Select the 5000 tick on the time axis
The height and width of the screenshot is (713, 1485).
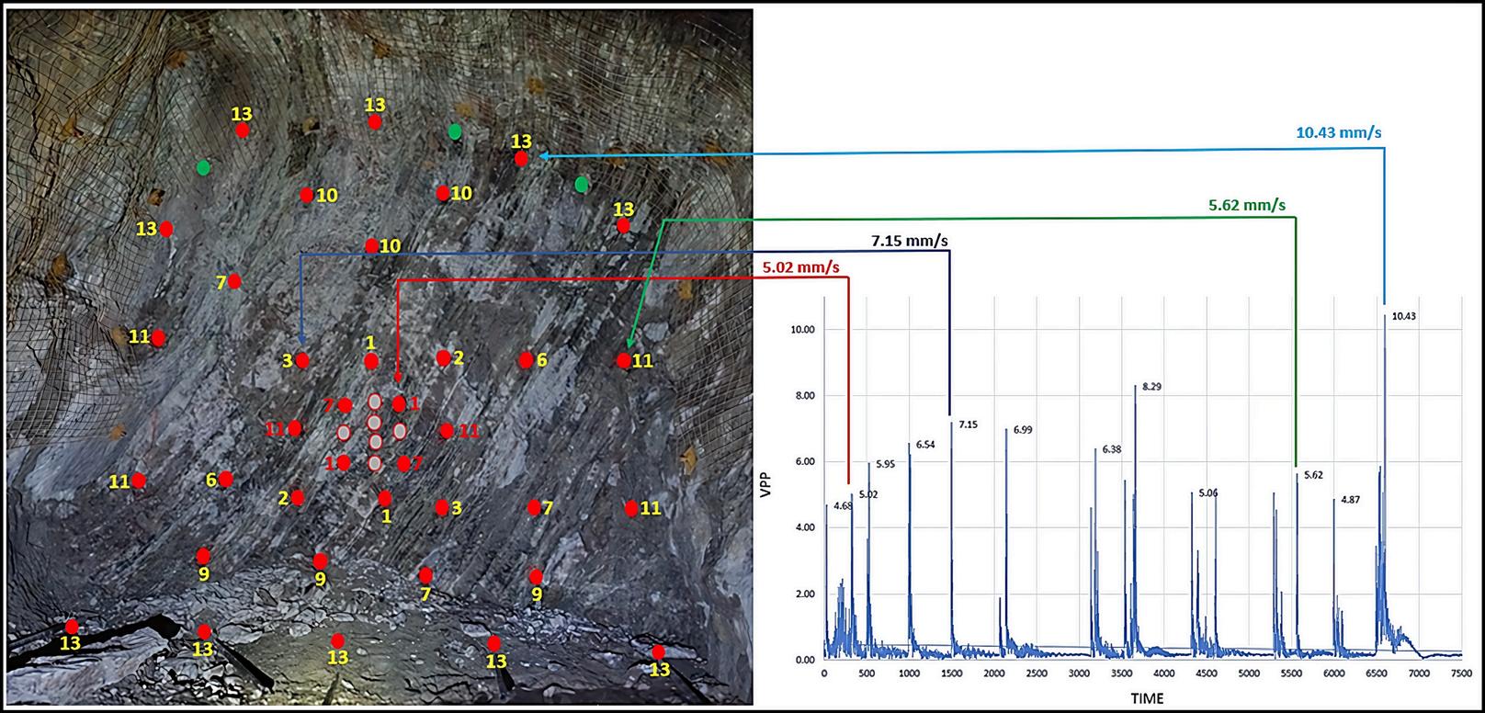(x=1249, y=674)
